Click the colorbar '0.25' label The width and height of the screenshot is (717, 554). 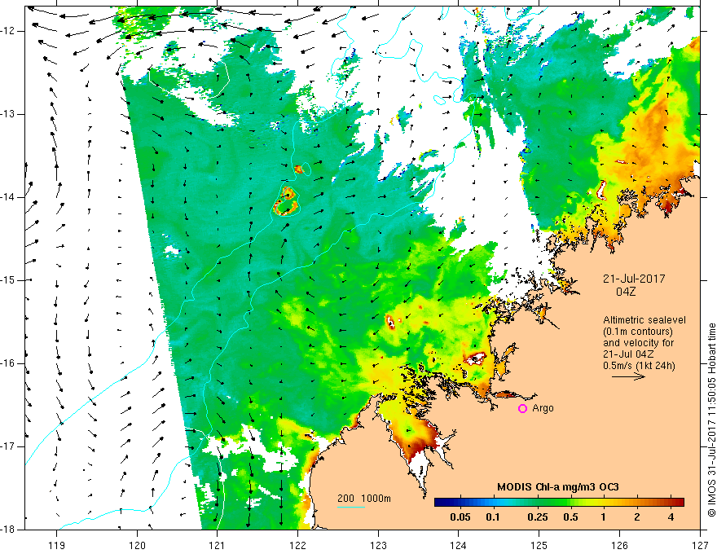point(537,517)
